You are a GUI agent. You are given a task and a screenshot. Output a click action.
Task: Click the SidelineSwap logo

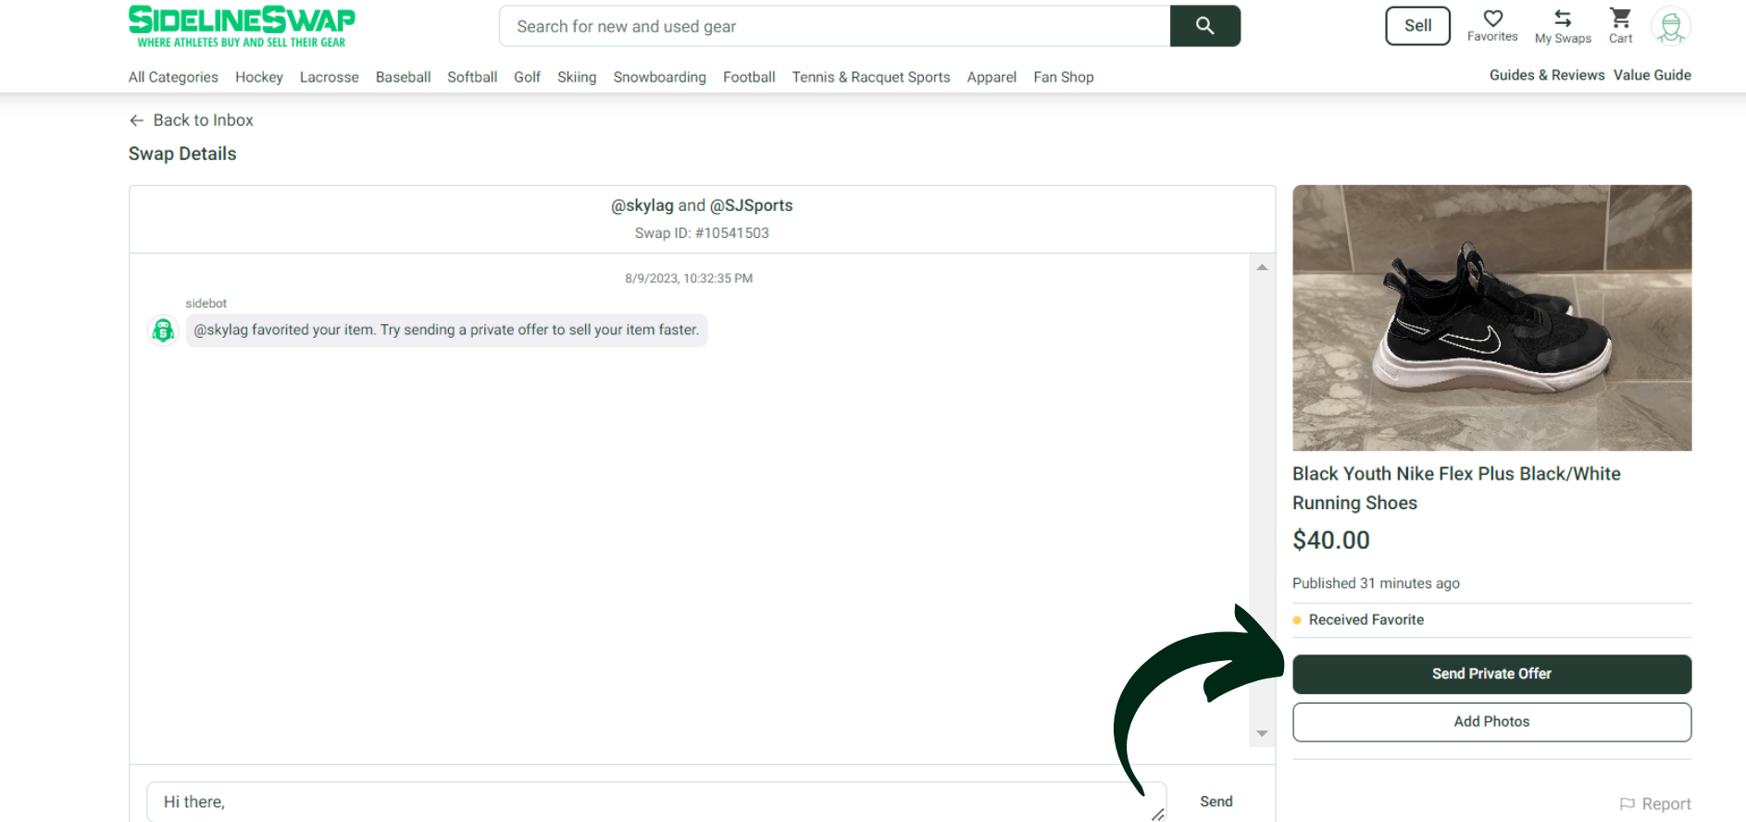[x=242, y=27]
